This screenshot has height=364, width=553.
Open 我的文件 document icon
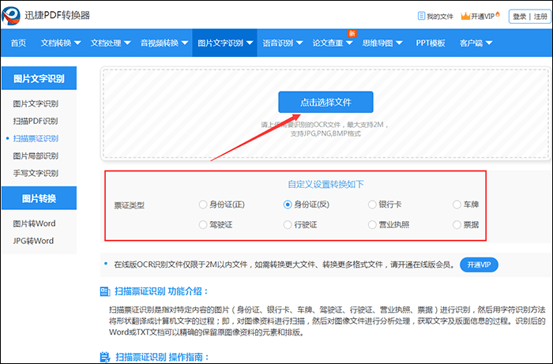(421, 16)
